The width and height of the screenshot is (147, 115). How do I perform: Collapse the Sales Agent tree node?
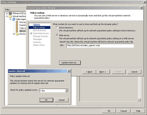[x=10, y=19]
